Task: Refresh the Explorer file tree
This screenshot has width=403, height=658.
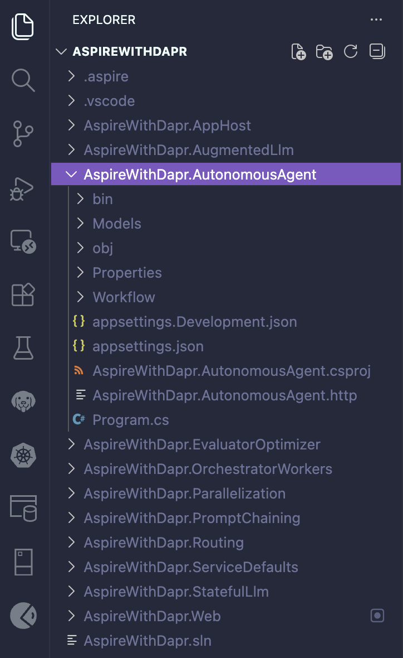Action: 351,52
